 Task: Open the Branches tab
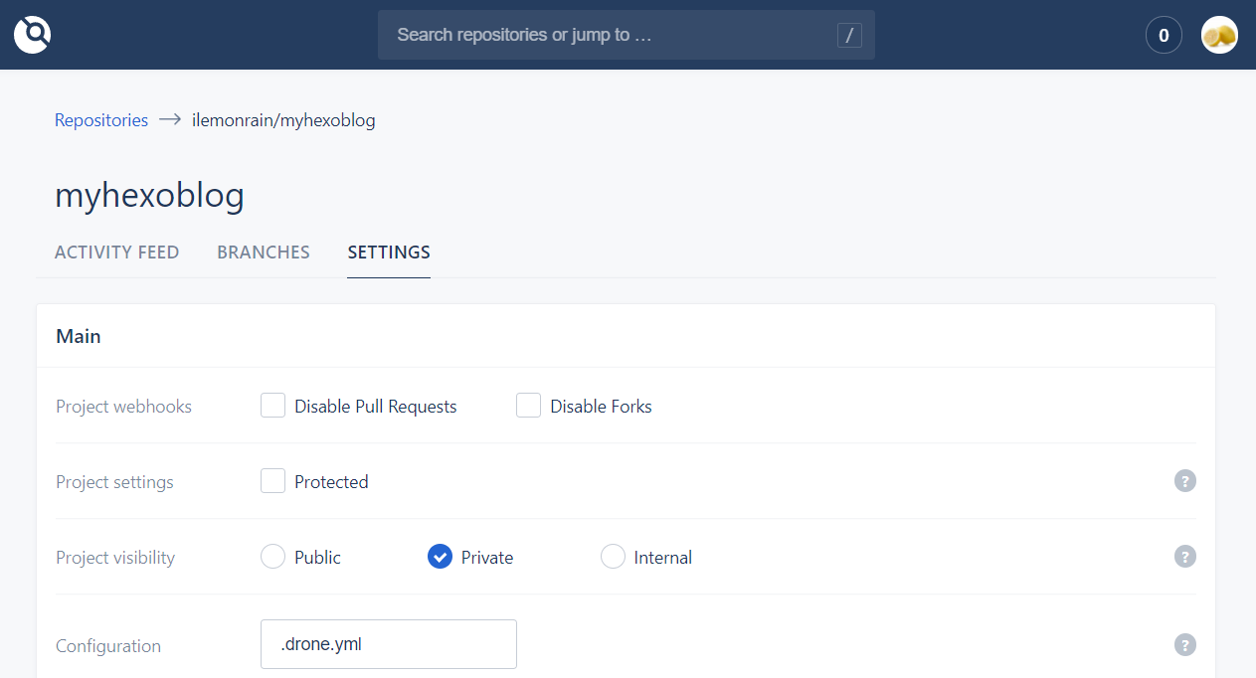point(264,253)
